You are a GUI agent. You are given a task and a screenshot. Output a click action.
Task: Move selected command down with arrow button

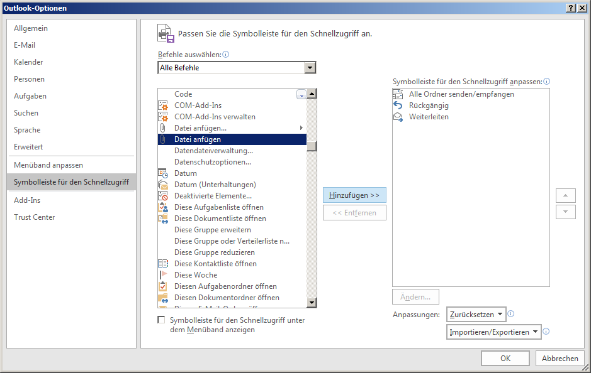565,212
